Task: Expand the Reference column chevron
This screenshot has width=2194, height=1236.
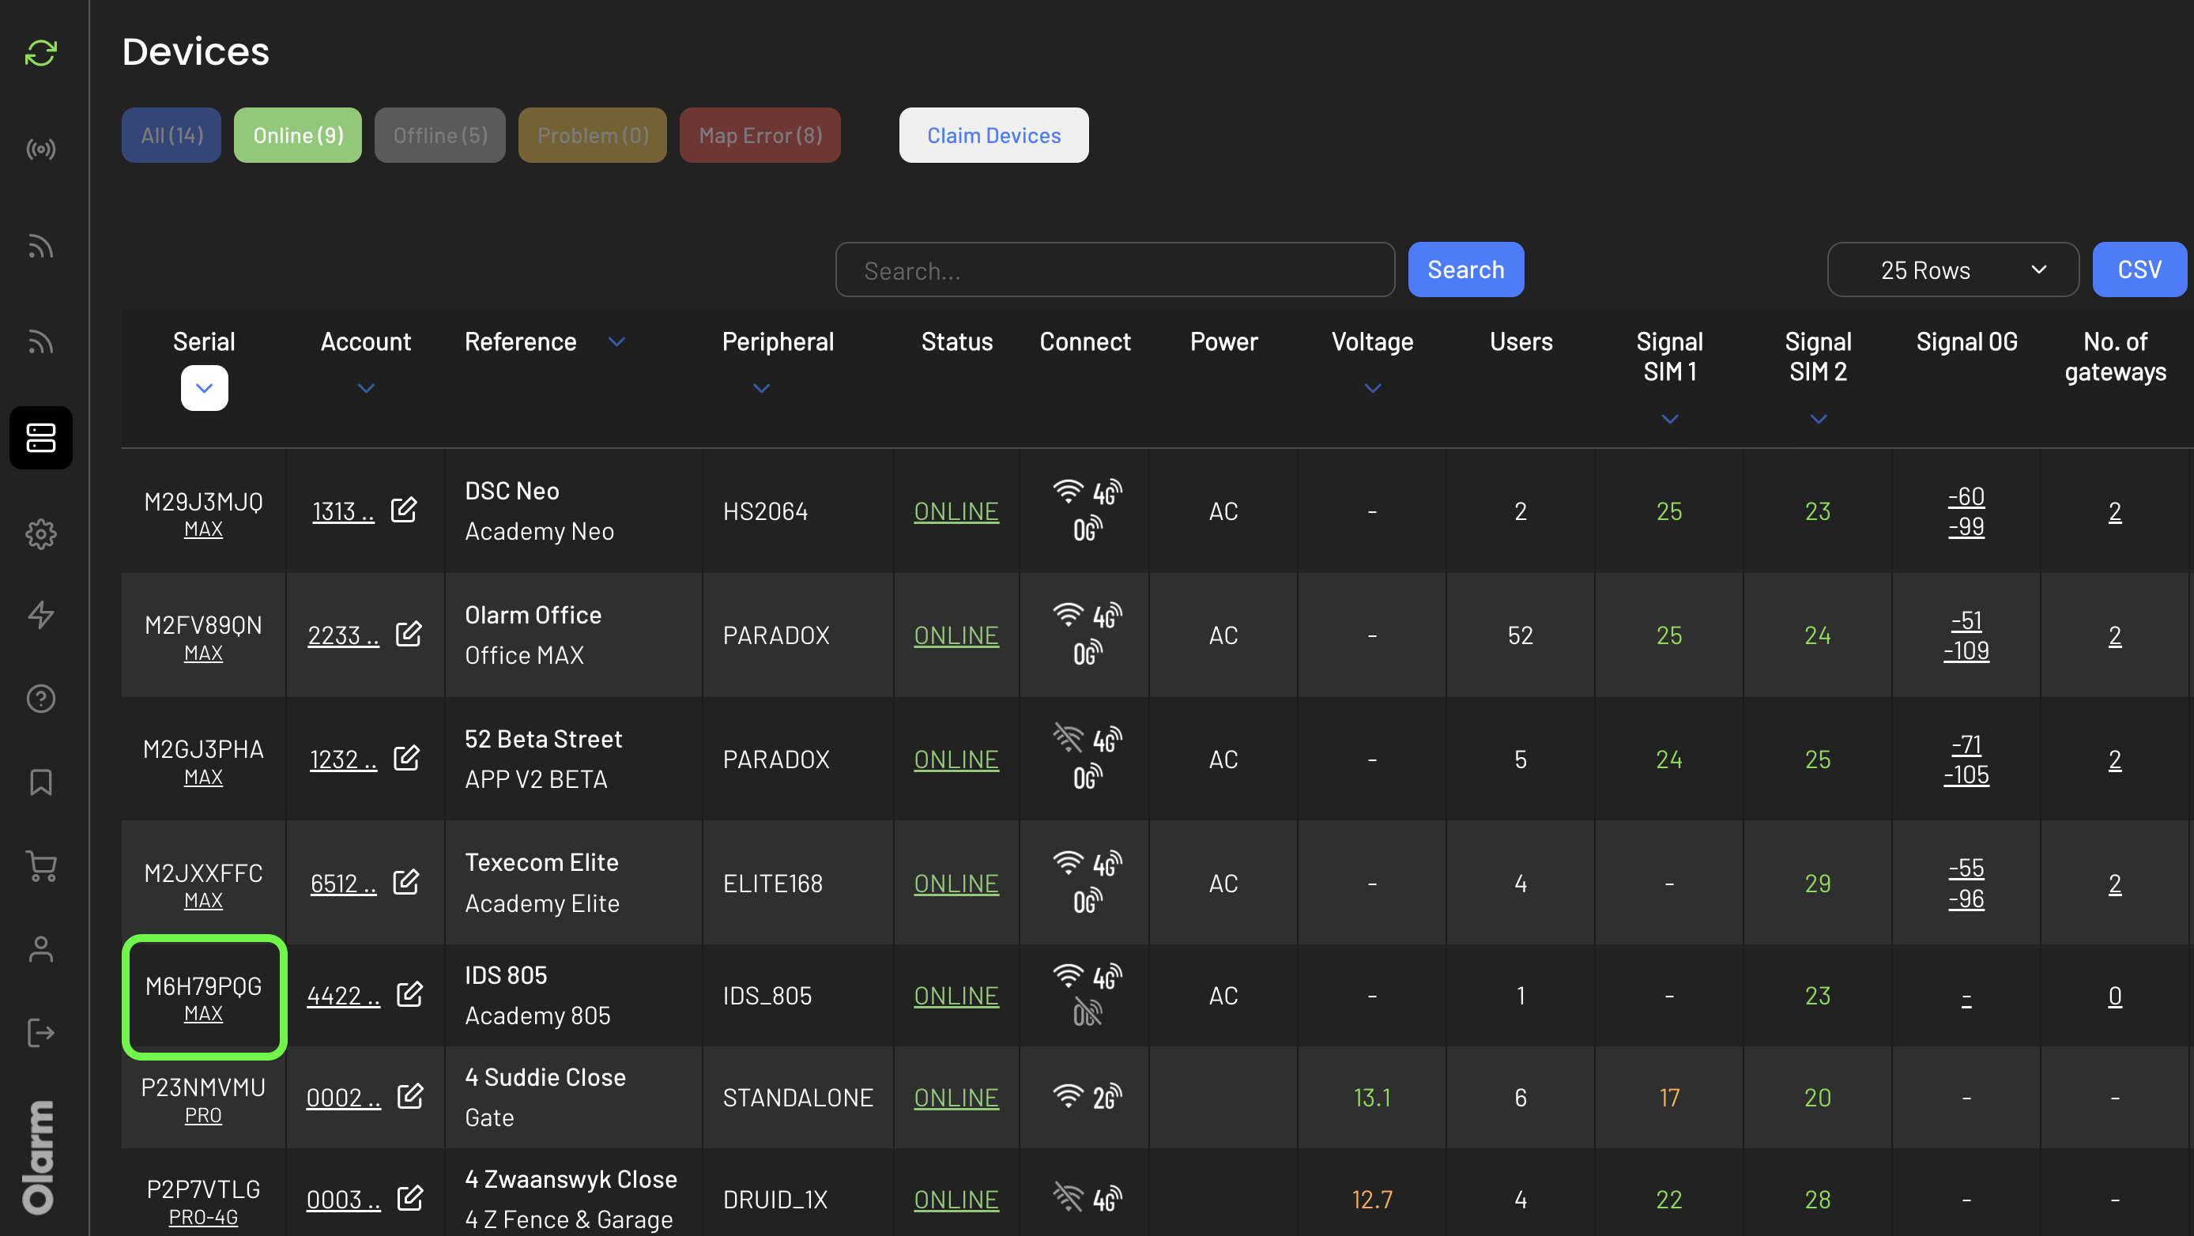Action: coord(617,341)
